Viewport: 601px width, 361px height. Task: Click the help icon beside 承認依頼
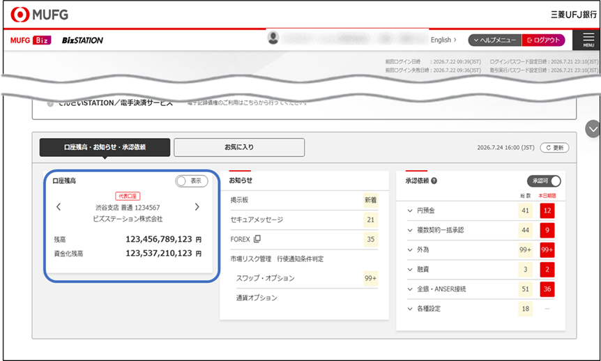(x=434, y=180)
